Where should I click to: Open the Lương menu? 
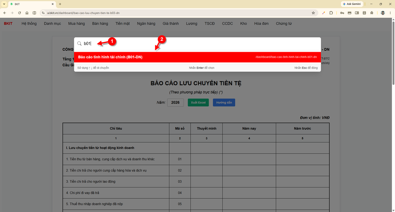pyautogui.click(x=191, y=24)
